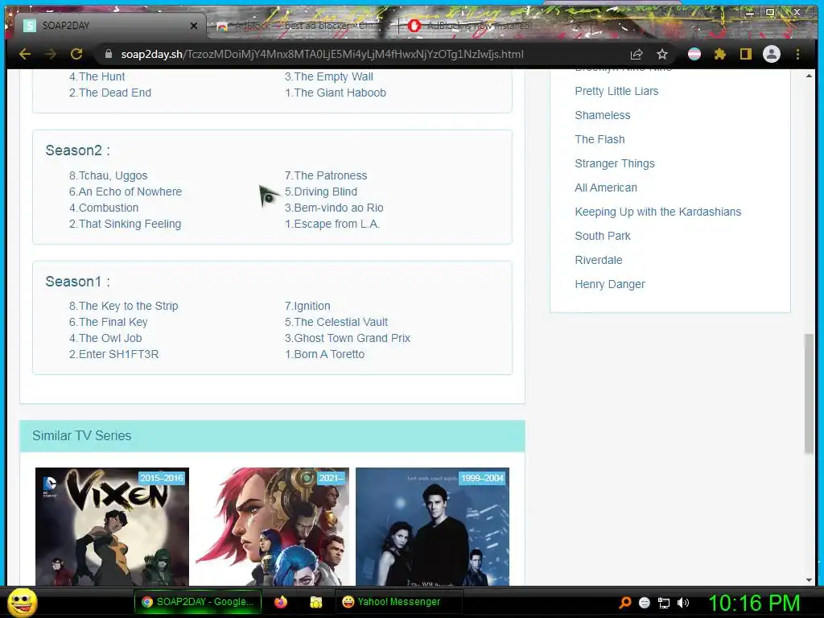
Task: Open the 2021 animated series poster
Action: (x=272, y=526)
